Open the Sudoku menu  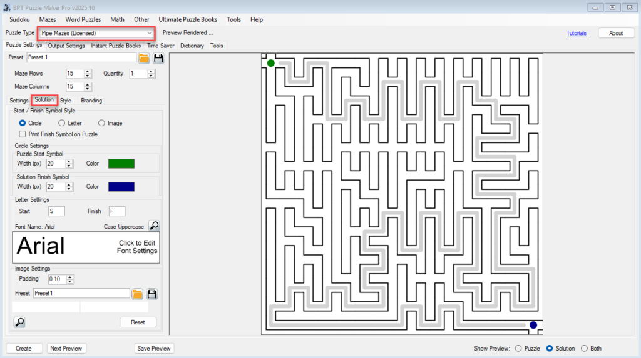click(x=19, y=19)
